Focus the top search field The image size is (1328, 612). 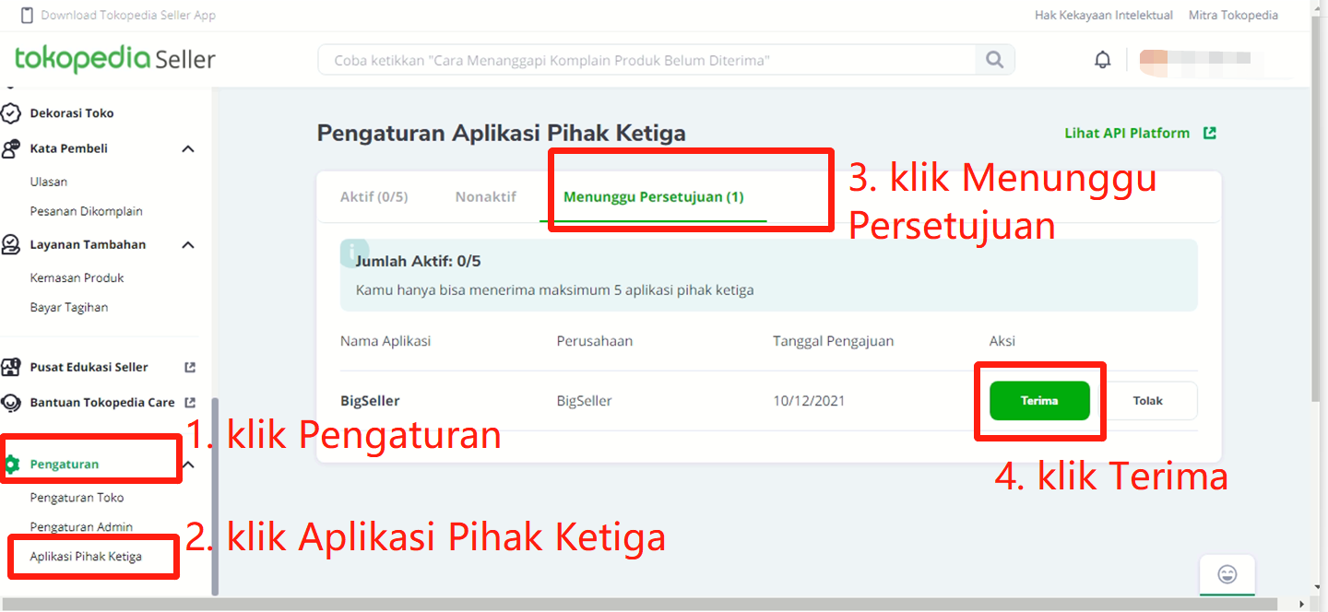tap(646, 60)
